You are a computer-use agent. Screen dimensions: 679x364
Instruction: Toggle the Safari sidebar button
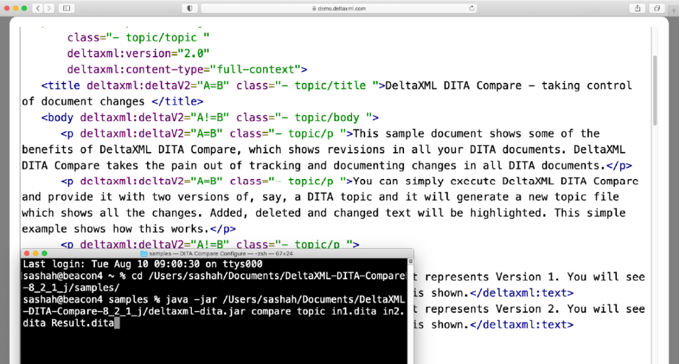67,8
